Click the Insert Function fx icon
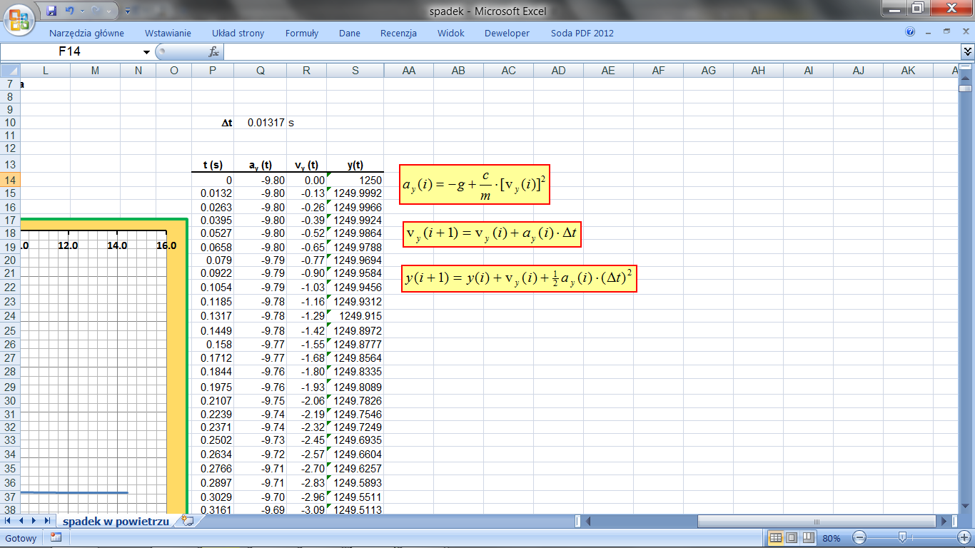Screen dimensions: 975x548 (x=213, y=52)
